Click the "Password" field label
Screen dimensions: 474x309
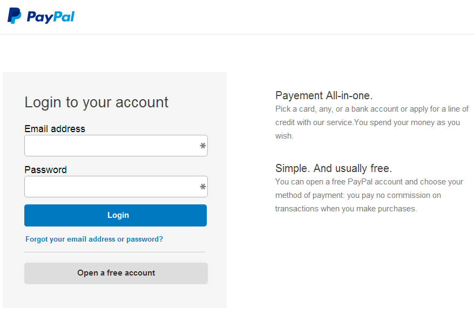click(45, 170)
